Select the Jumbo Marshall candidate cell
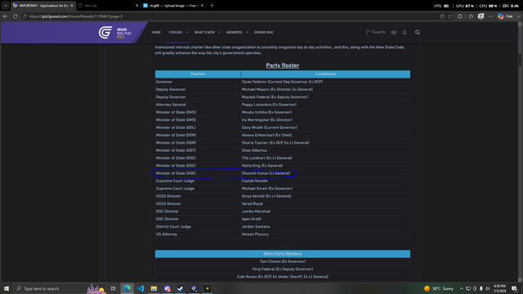523x294 pixels. pos(325,212)
